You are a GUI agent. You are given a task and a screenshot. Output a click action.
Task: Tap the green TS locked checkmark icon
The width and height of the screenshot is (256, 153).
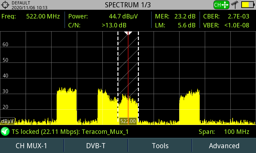(x=5, y=131)
